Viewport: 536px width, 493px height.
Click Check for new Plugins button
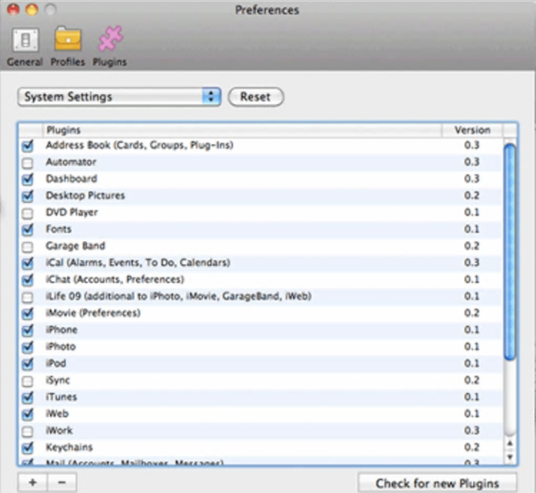click(x=437, y=483)
